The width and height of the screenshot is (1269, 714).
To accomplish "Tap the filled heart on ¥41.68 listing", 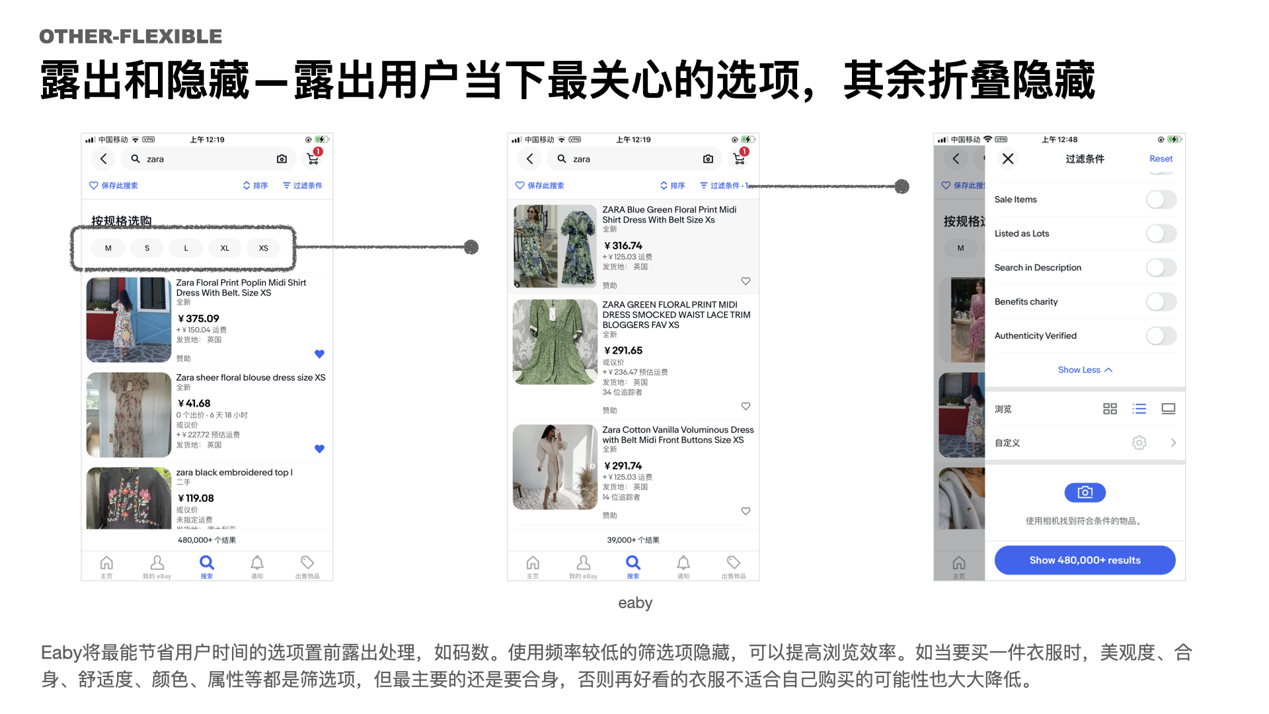I will pyautogui.click(x=319, y=449).
